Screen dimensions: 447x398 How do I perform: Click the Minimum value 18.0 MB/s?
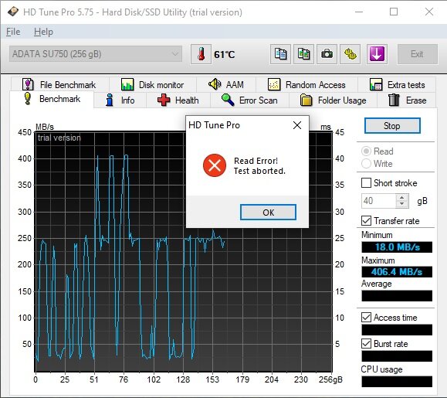coord(397,247)
